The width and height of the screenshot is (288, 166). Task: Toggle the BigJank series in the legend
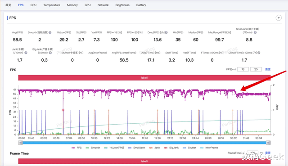tap(171, 148)
